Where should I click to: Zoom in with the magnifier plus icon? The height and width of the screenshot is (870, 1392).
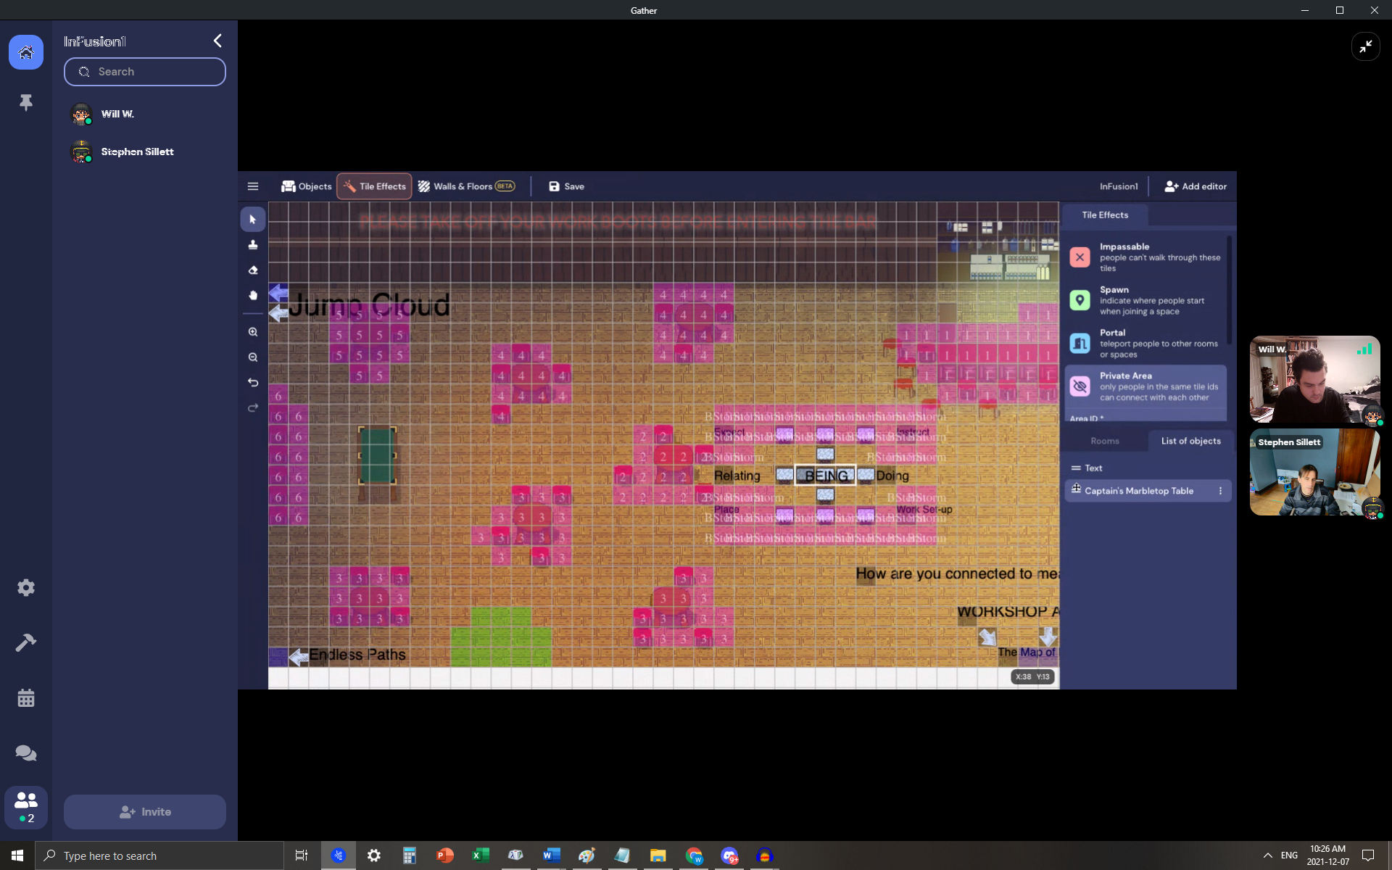(253, 331)
